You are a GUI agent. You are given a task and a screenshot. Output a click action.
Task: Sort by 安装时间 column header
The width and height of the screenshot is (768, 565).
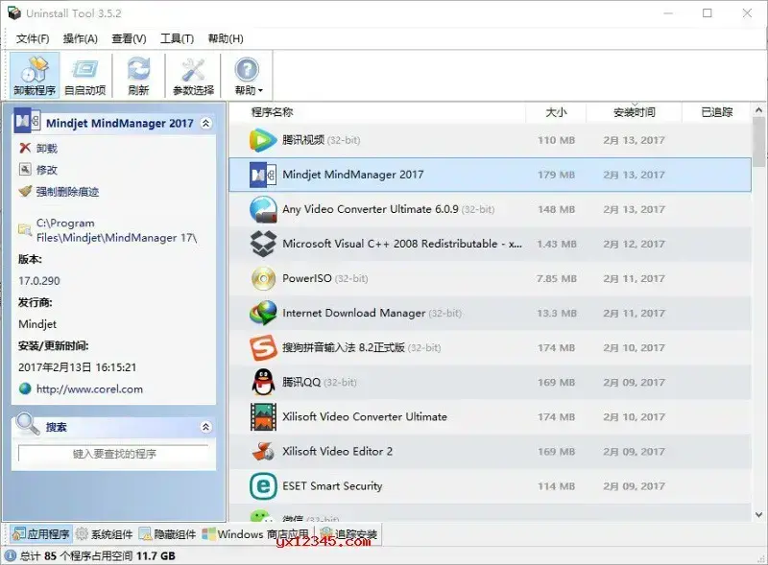[635, 112]
